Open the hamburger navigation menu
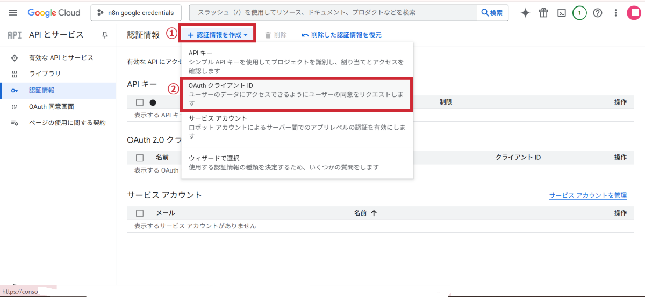645x297 pixels. 13,13
